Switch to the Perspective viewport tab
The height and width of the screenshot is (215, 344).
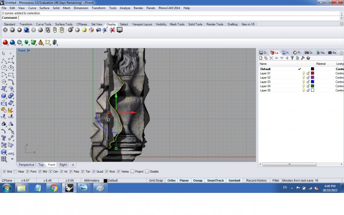26,165
